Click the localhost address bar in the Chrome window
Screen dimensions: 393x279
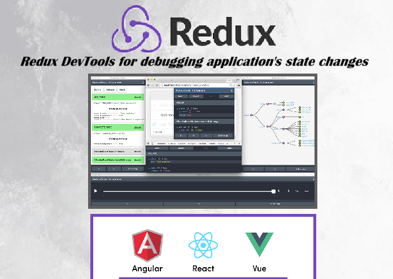(x=198, y=85)
